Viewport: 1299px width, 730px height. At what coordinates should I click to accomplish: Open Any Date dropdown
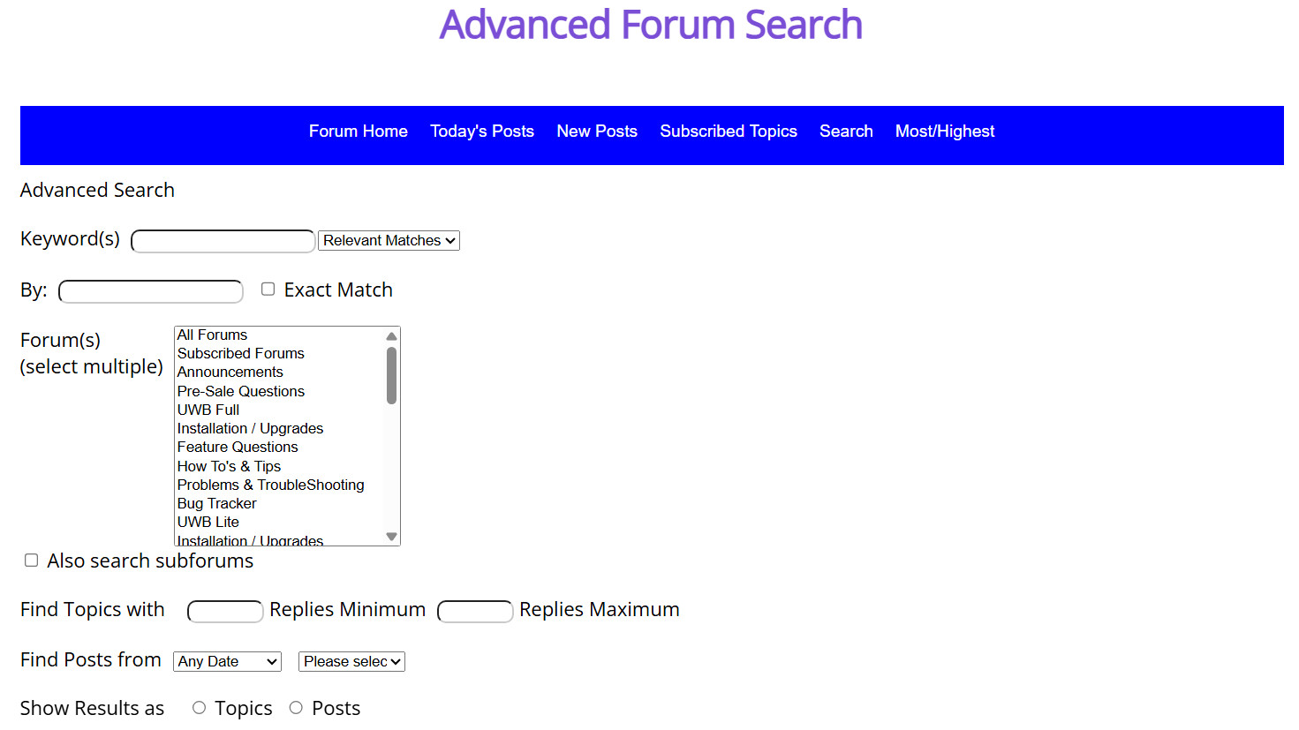(x=227, y=662)
